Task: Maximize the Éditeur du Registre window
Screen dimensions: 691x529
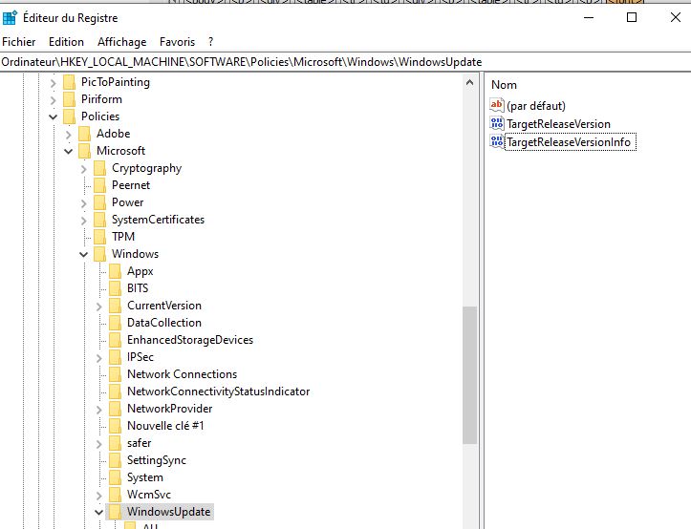Action: pos(632,17)
